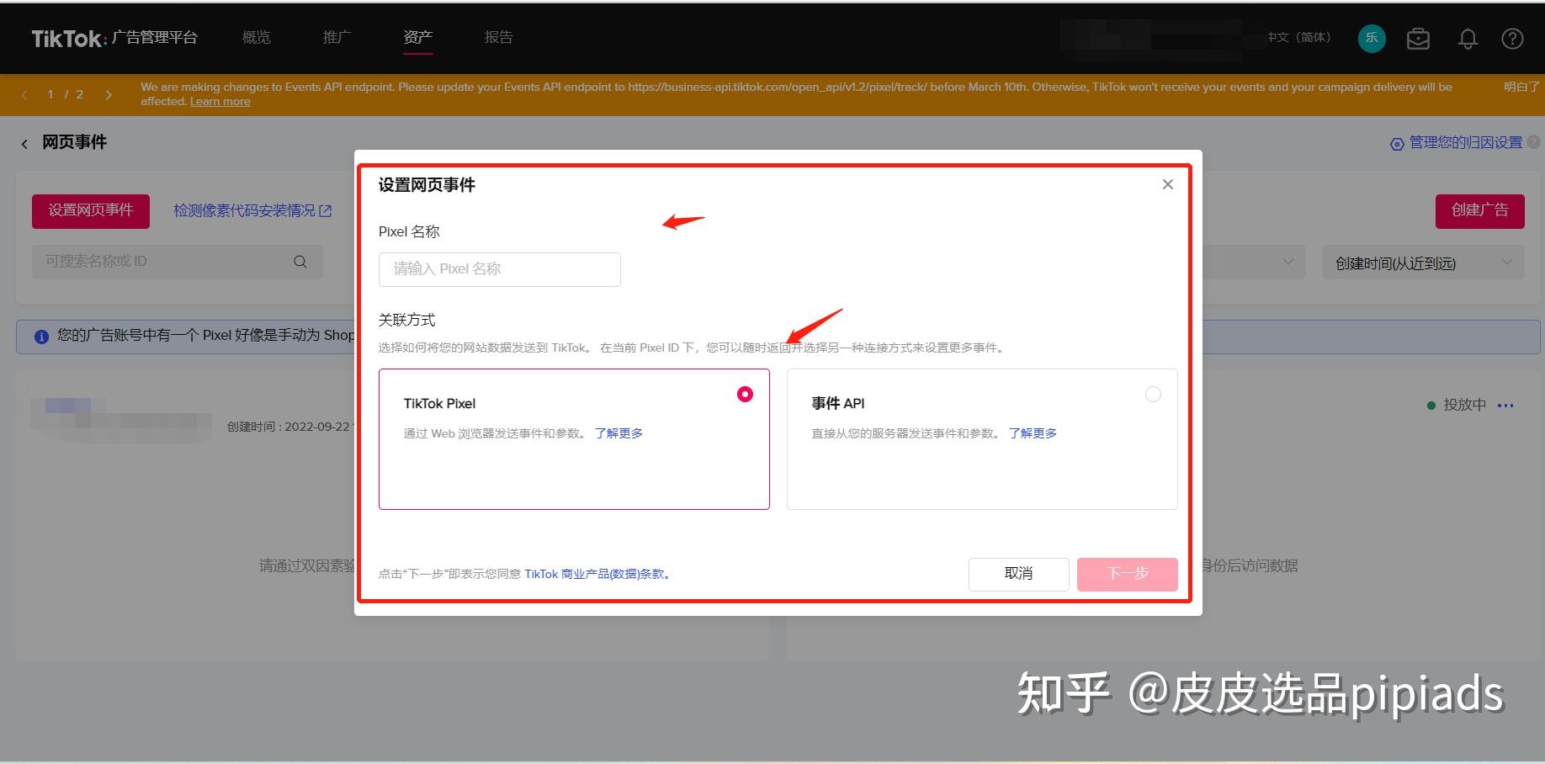Screen dimensions: 1545x764
Task: Click the attribution settings gear icon
Action: pos(1397,144)
